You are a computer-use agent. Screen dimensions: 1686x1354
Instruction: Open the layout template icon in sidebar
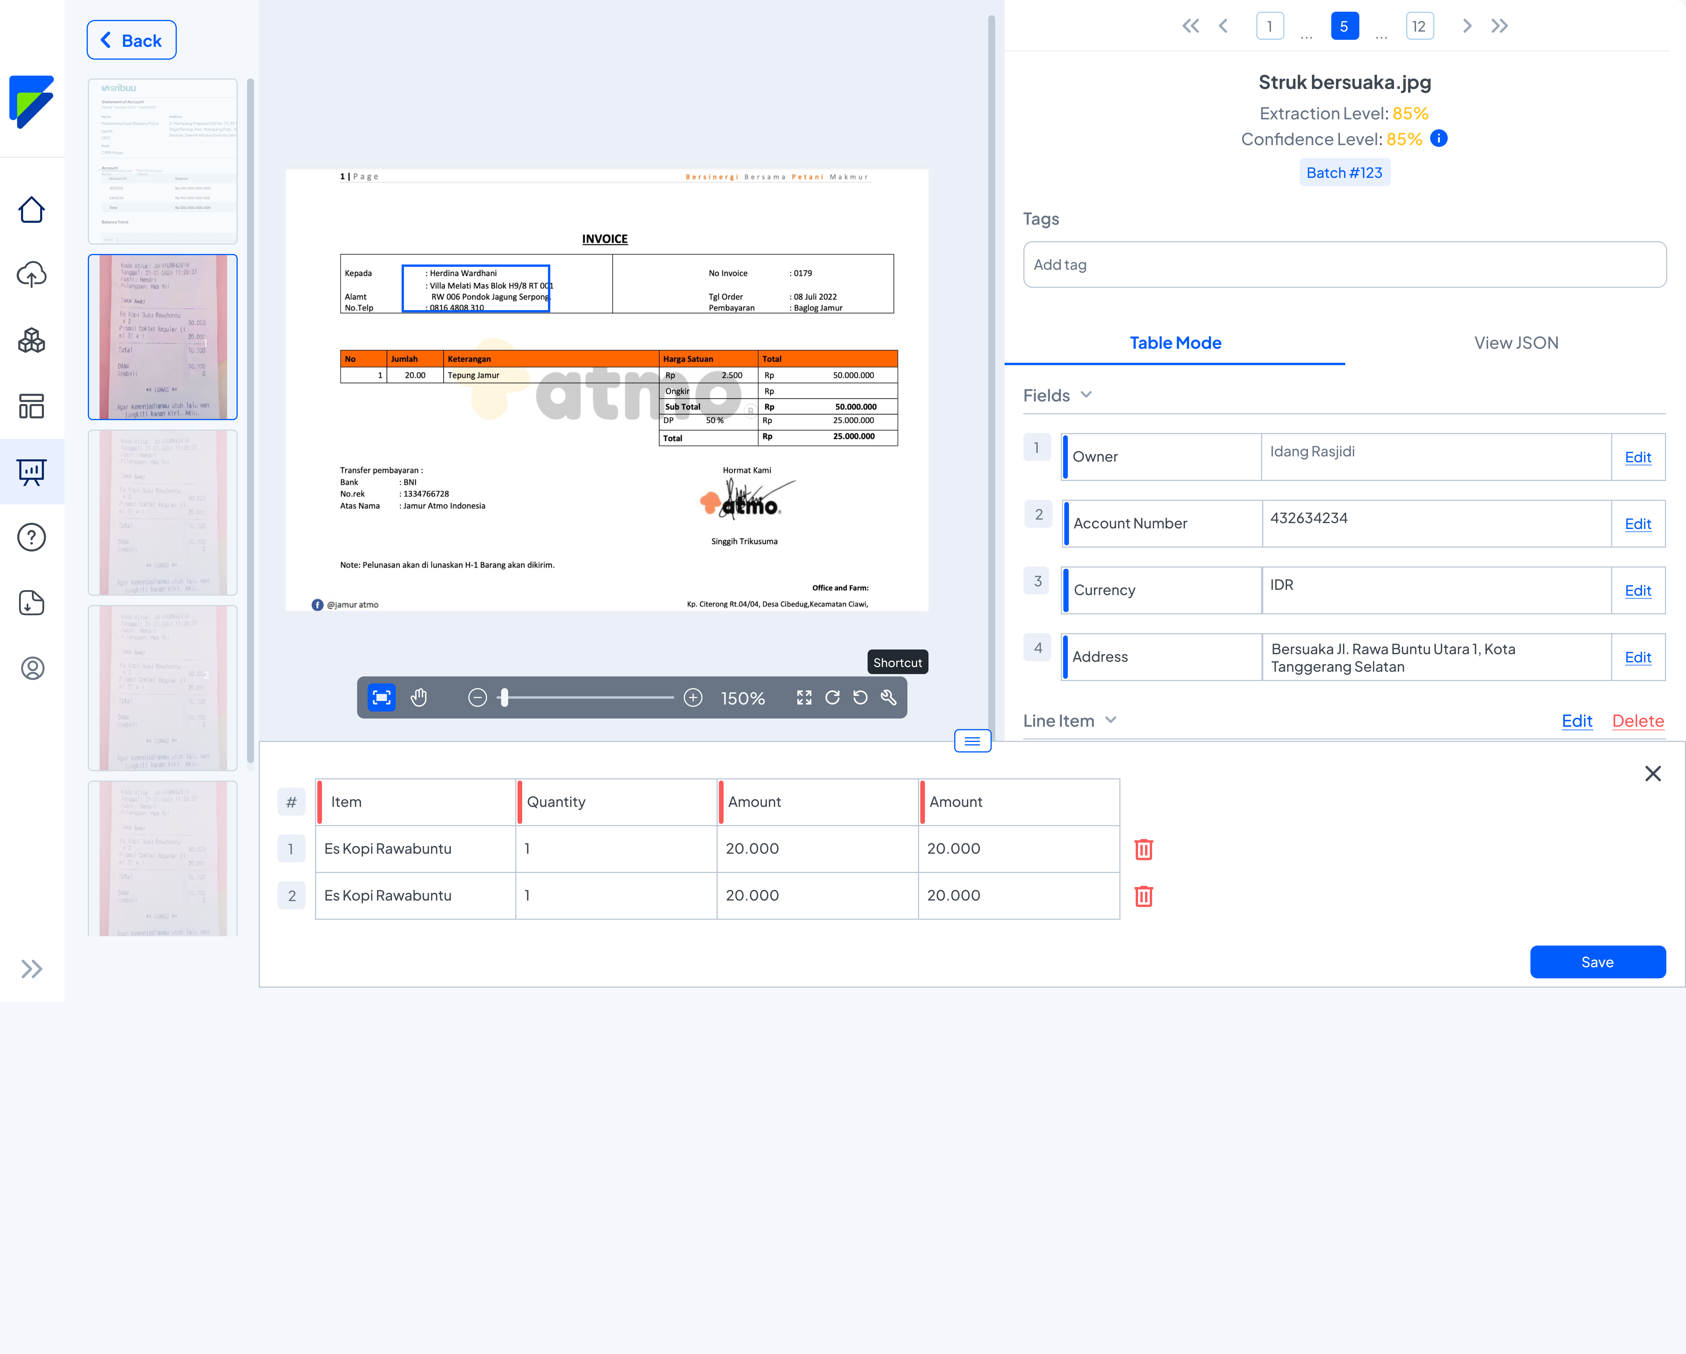point(31,406)
